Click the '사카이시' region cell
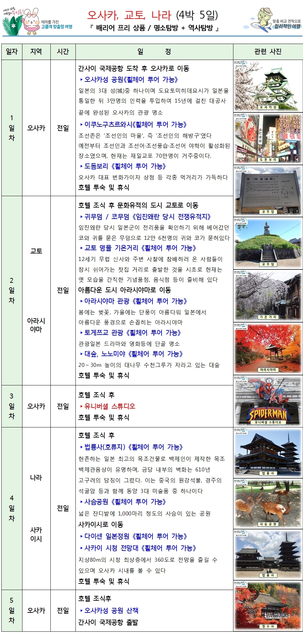 pyautogui.click(x=36, y=534)
